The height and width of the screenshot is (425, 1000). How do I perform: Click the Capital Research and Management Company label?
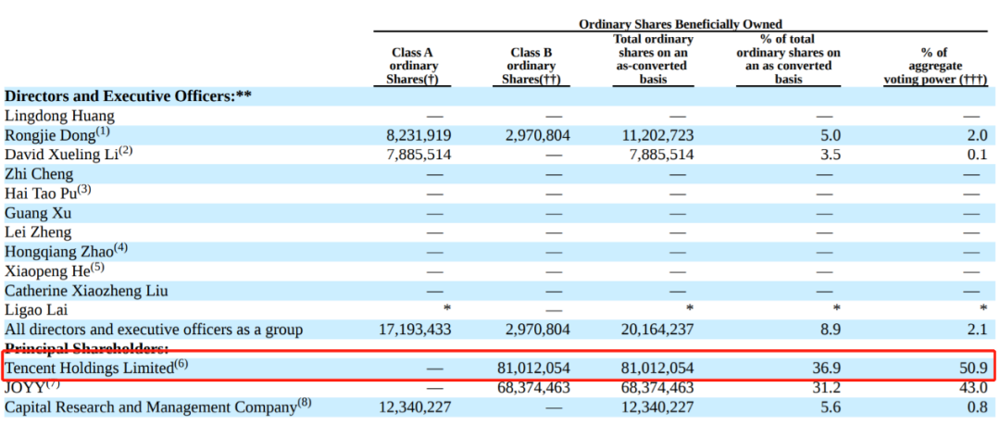pos(151,407)
